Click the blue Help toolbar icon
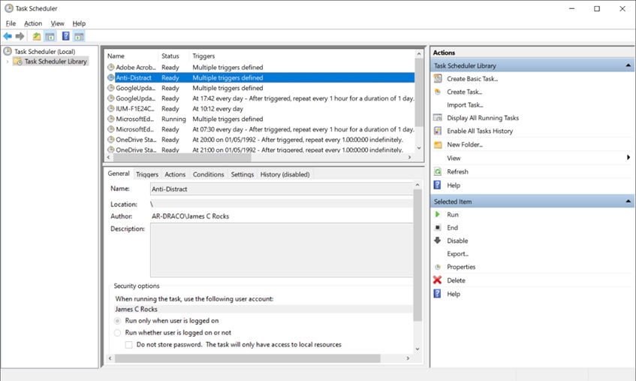Screen dimensions: 636x381 [x=65, y=36]
